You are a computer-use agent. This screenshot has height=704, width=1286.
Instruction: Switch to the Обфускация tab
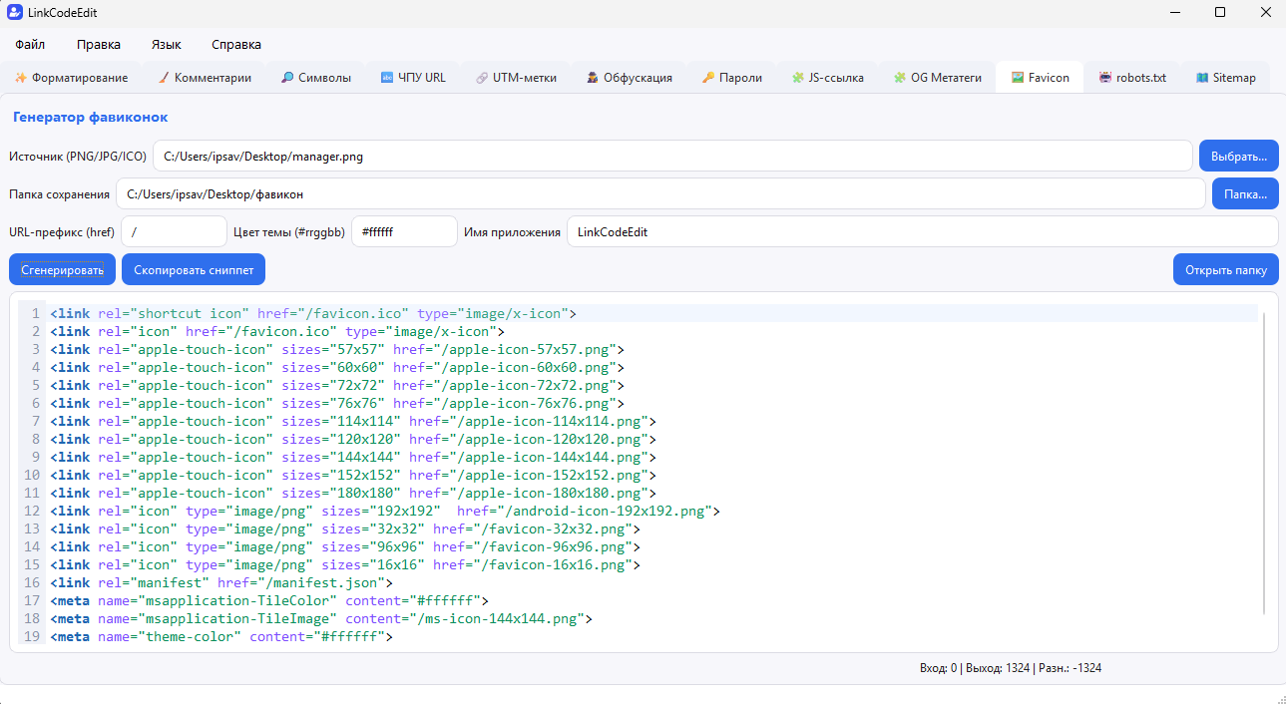click(x=629, y=78)
